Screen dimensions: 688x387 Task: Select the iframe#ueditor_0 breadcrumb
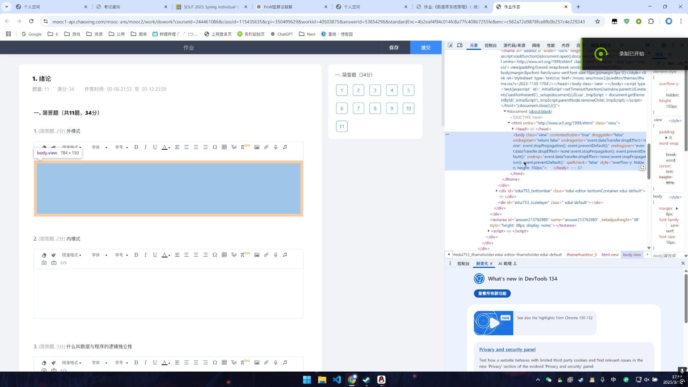581,255
